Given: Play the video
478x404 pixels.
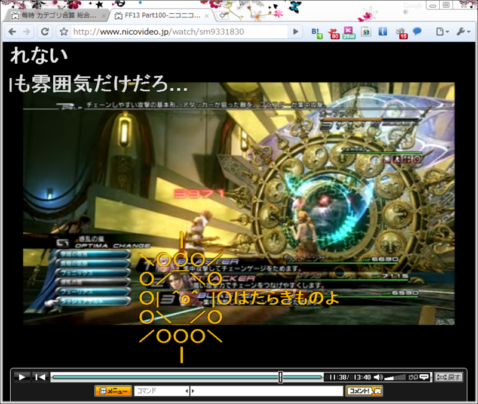Looking at the screenshot, I should point(22,377).
